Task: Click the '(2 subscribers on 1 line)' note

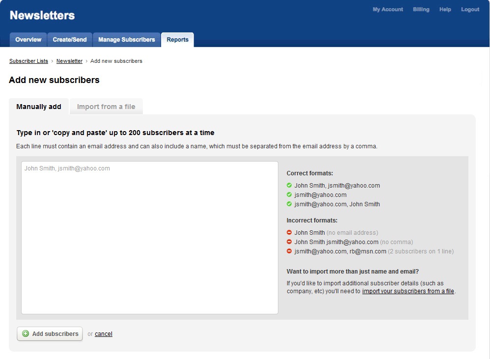Action: (x=421, y=251)
